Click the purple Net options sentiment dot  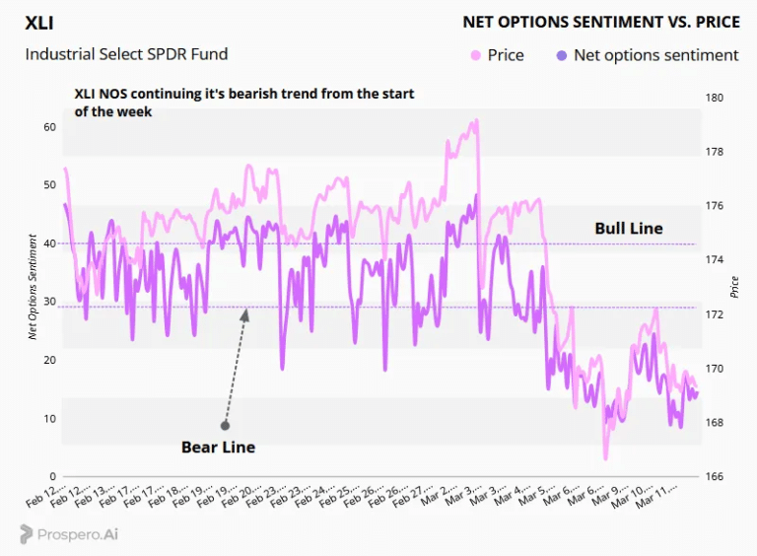[x=562, y=55]
